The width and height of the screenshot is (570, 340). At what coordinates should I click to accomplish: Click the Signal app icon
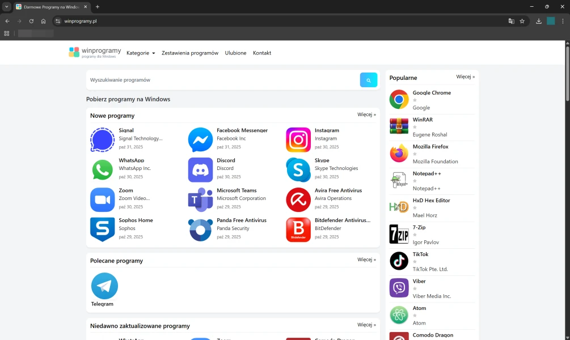tap(102, 139)
